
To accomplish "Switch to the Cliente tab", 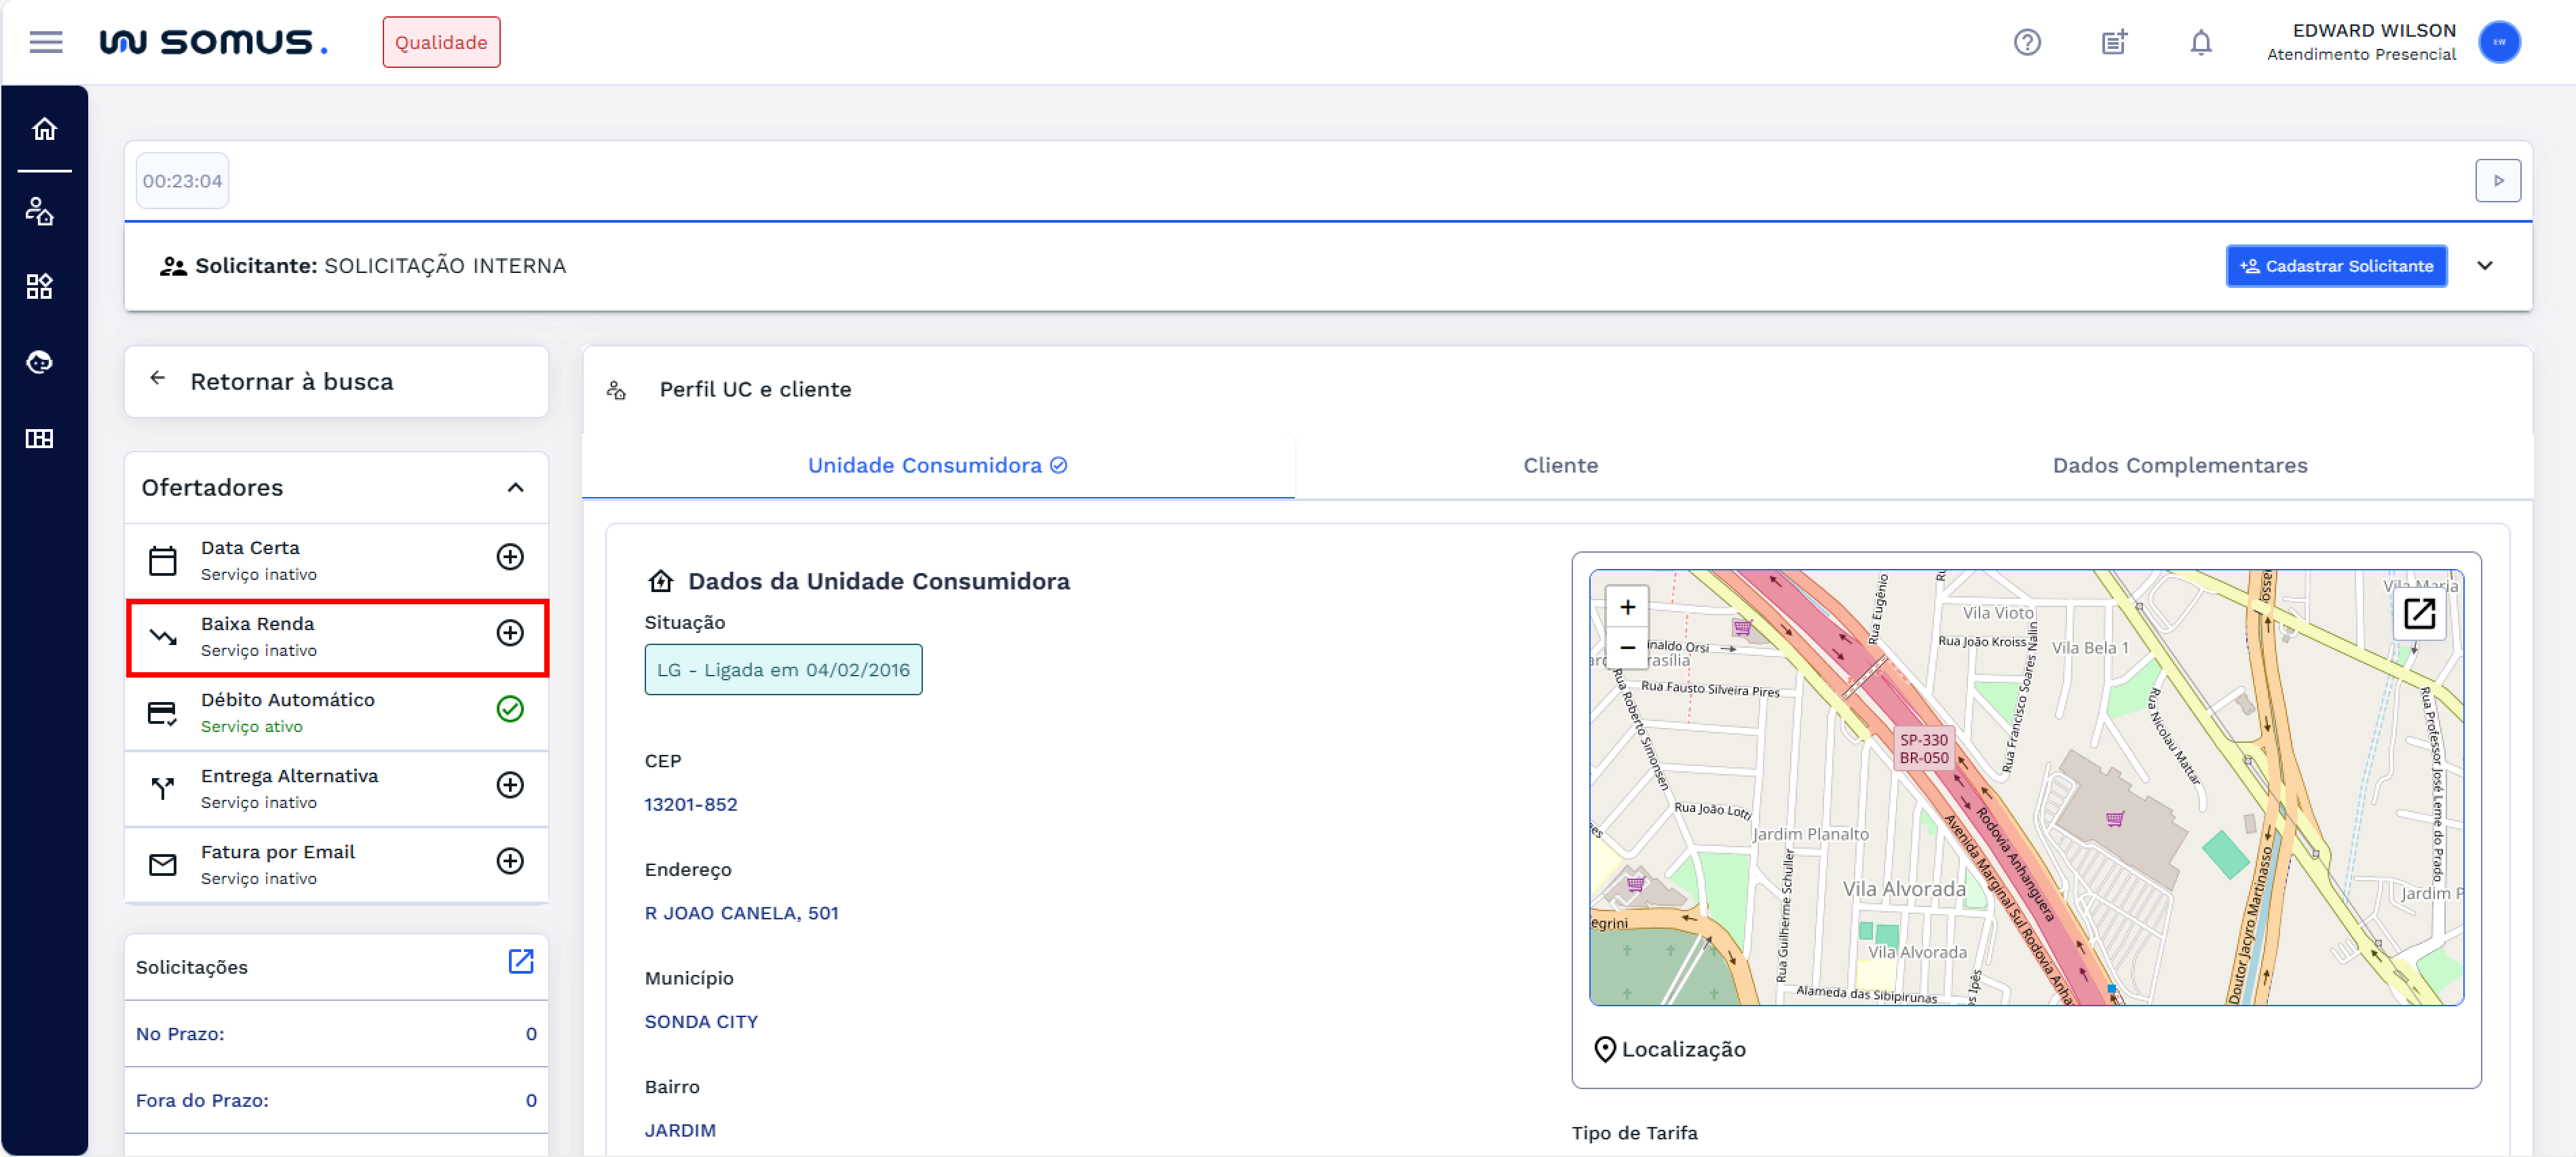I will click(1559, 465).
